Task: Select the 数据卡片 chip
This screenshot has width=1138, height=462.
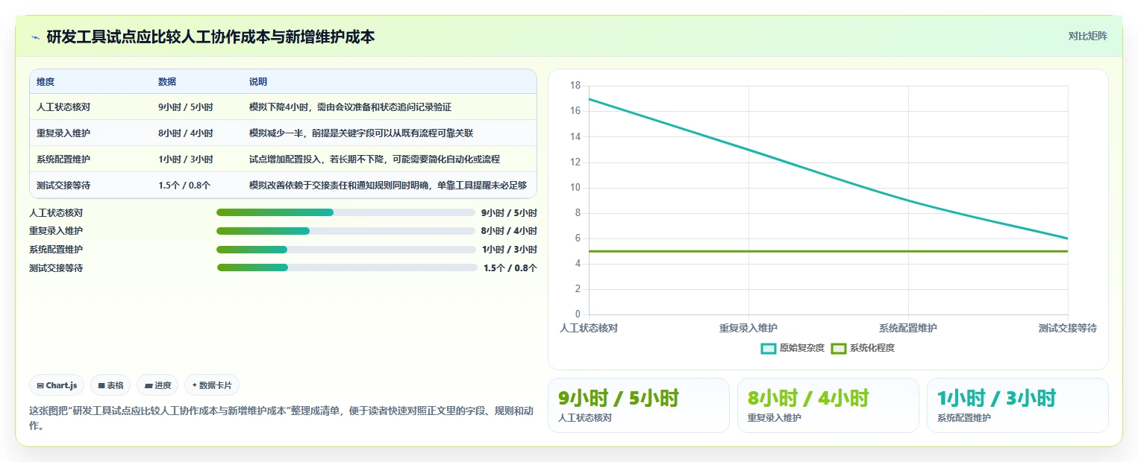Action: tap(212, 385)
